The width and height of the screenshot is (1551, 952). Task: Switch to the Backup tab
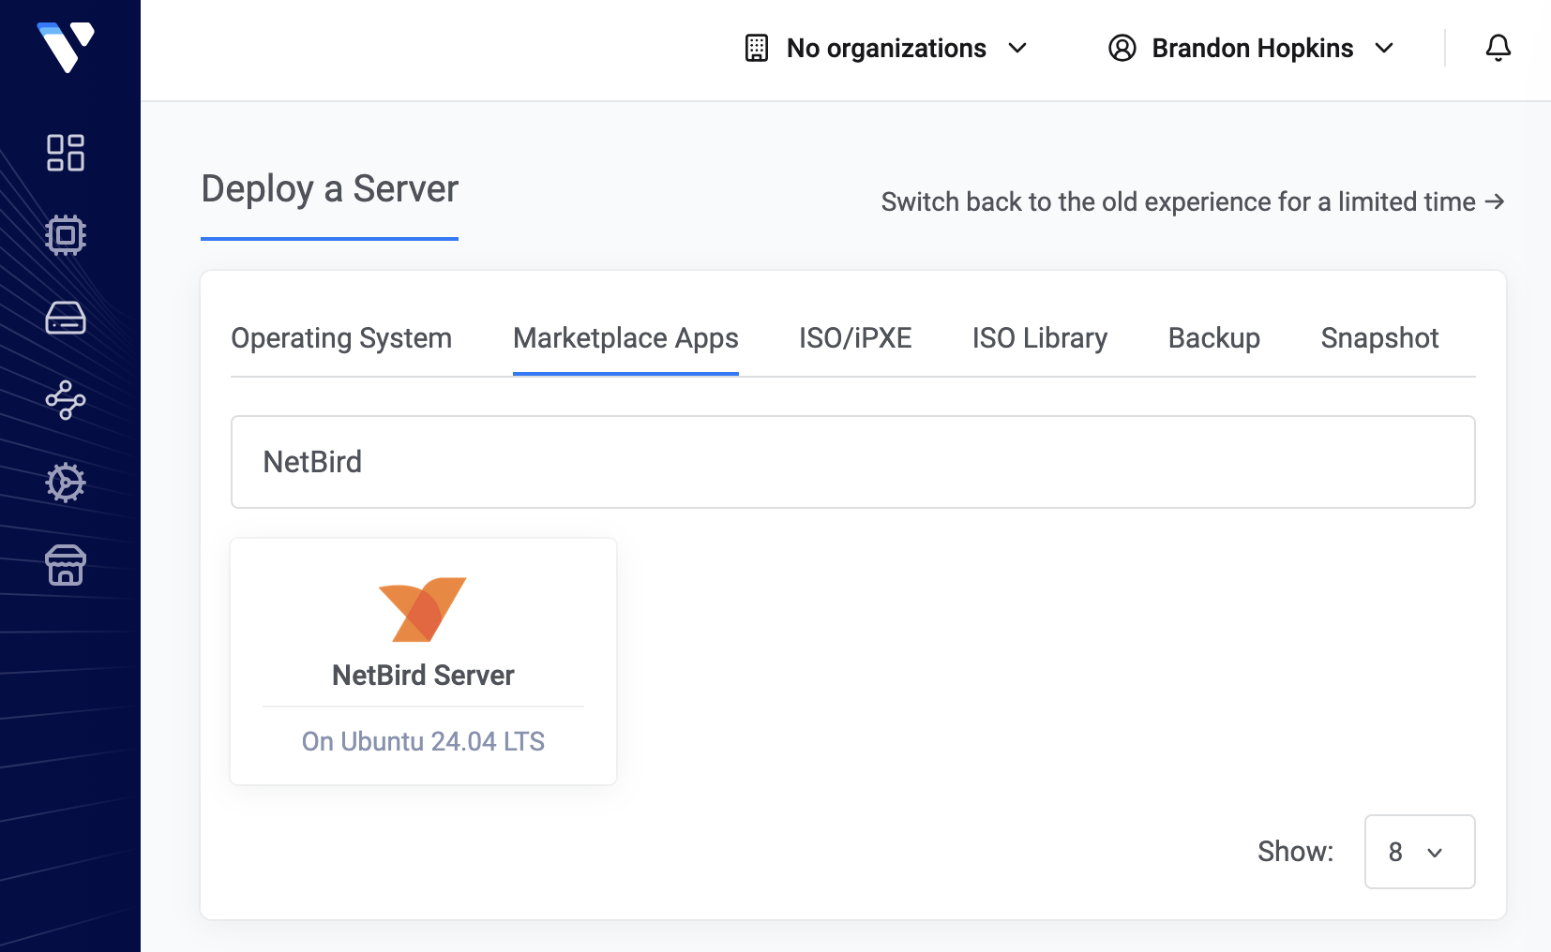1214,338
